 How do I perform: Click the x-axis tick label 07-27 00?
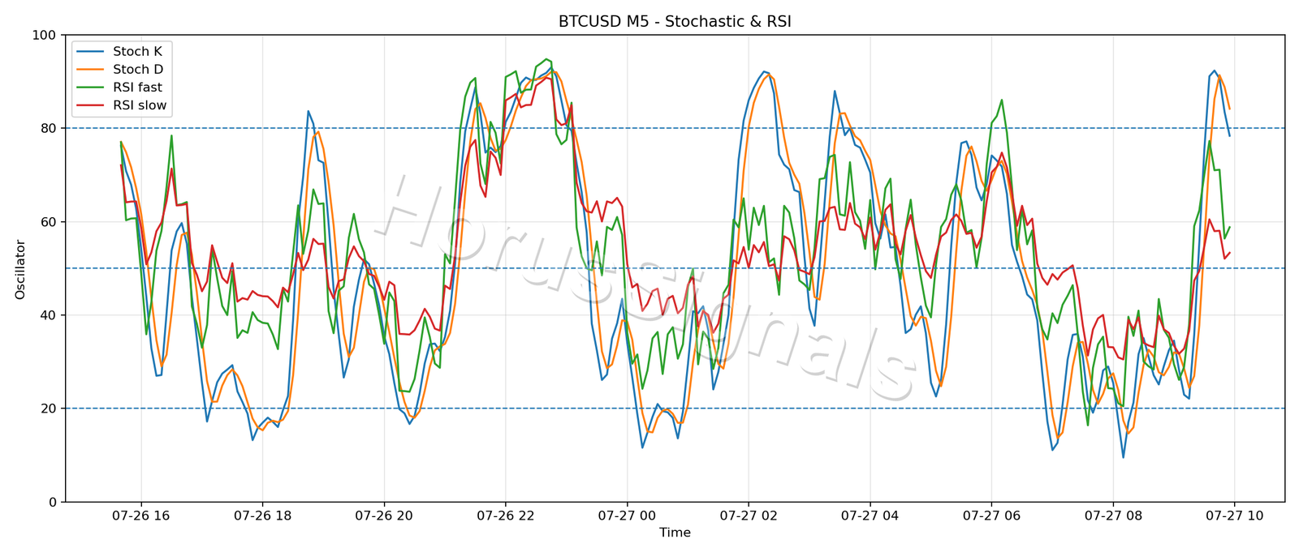(627, 515)
